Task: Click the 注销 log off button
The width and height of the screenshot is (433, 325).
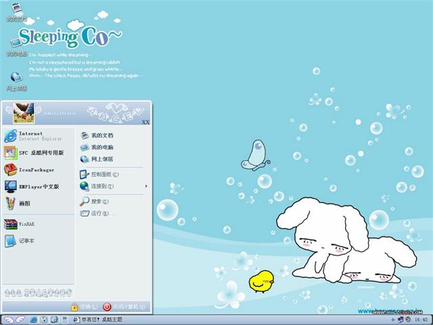Action: (x=84, y=307)
